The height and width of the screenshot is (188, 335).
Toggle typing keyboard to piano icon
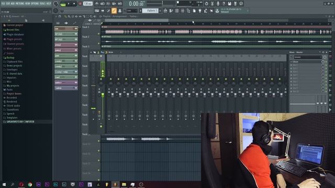pos(97,10)
